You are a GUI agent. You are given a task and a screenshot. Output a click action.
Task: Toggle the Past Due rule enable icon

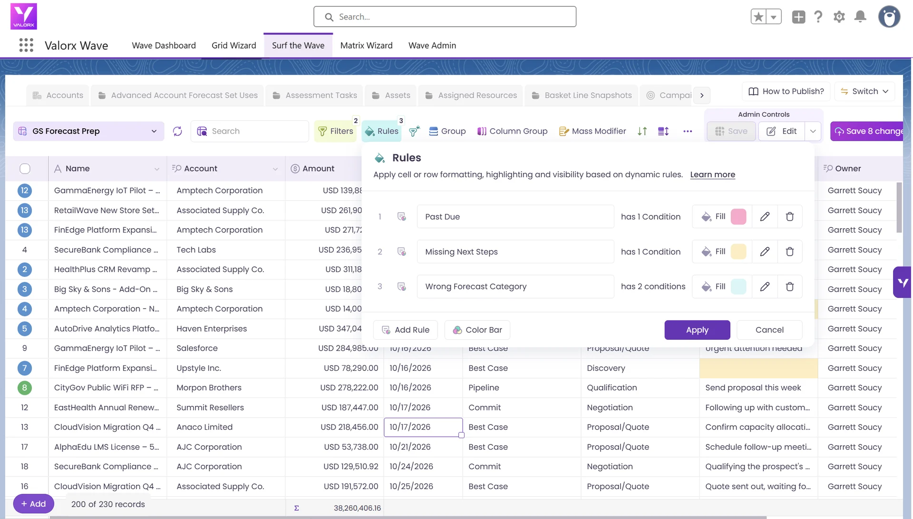(401, 217)
